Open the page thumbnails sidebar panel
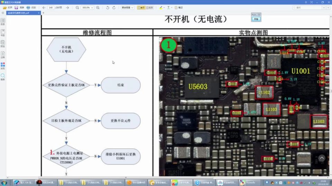 3,44
